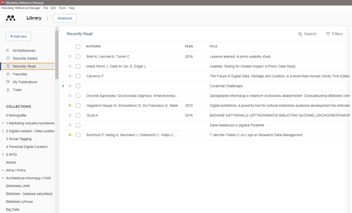Sort by the YEAR column header
The image size is (352, 213).
[189, 46]
